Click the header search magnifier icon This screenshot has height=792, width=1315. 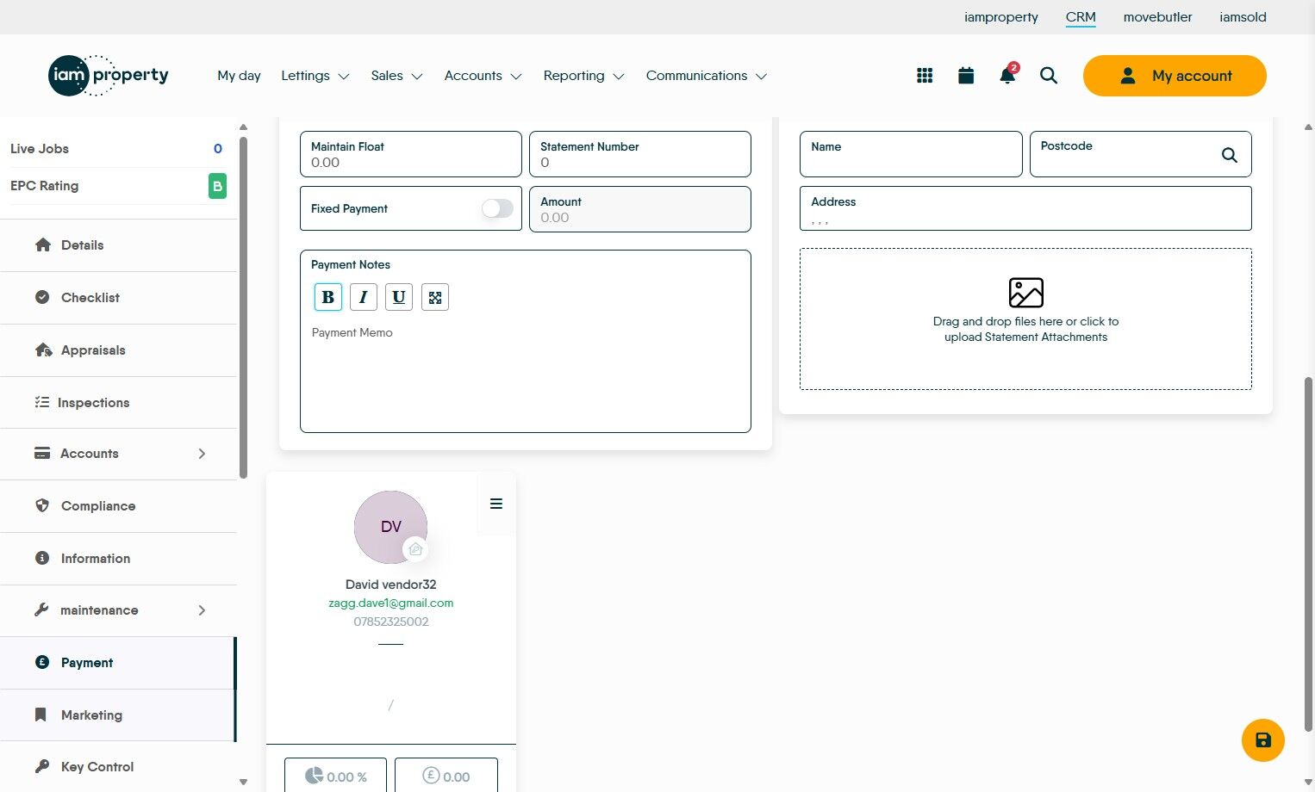[1049, 76]
